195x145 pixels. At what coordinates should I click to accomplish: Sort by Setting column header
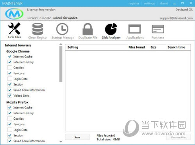(x=73, y=47)
